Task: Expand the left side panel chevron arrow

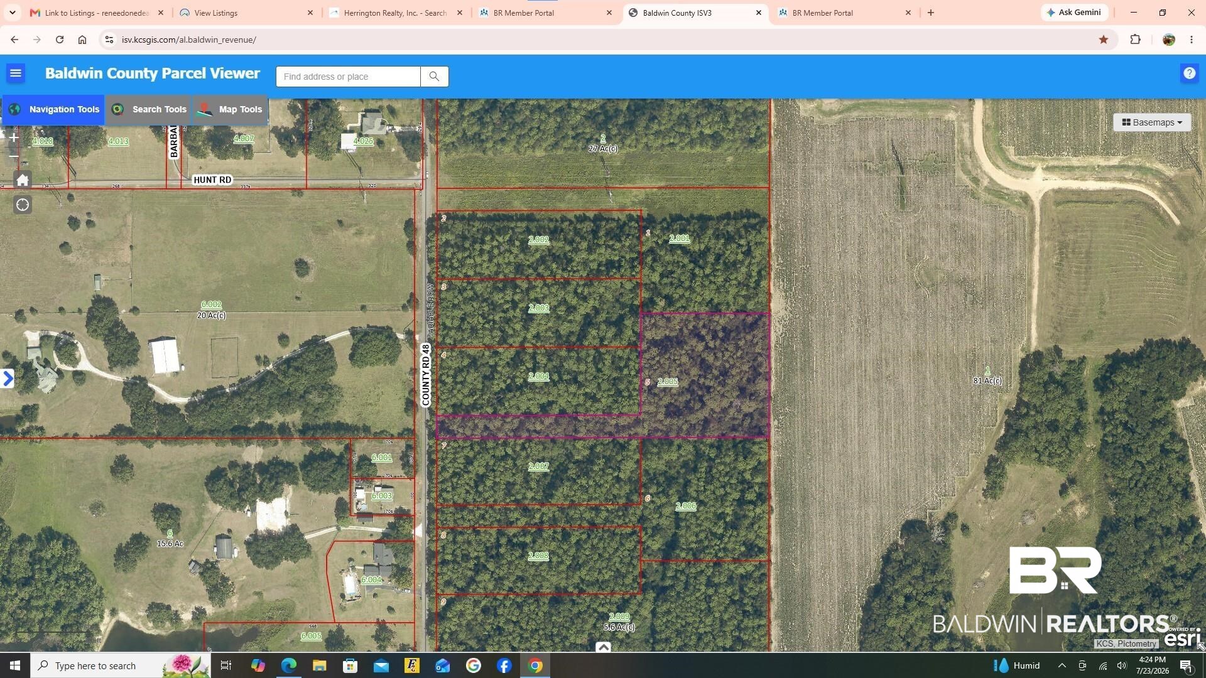Action: pos(7,379)
